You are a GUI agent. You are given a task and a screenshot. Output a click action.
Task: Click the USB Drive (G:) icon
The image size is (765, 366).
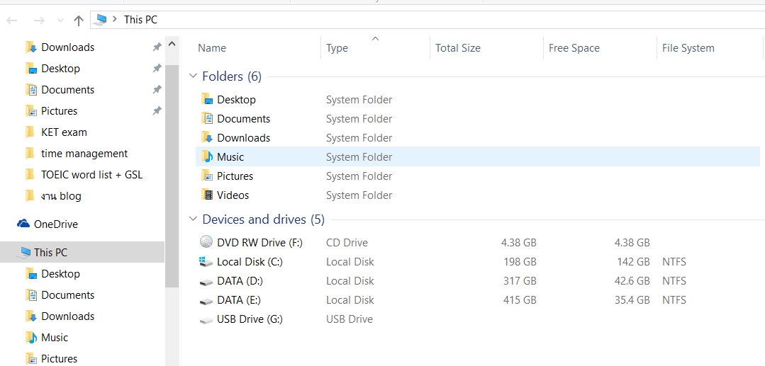coord(206,319)
